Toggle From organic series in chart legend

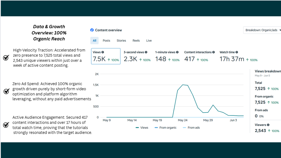coord(165,128)
